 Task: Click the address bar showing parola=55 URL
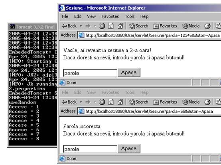coord(149,112)
